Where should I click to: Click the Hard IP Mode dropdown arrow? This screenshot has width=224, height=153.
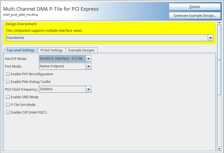pos(88,59)
